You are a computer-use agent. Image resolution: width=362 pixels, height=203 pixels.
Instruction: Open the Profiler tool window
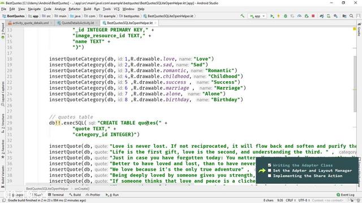point(93,195)
